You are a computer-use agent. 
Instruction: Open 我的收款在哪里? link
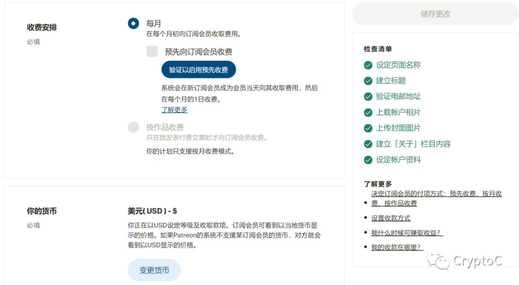coord(397,248)
